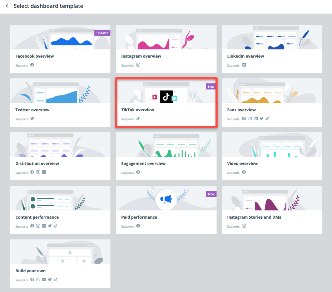Select the Paid performance template title
This screenshot has width=332, height=292.
click(139, 217)
